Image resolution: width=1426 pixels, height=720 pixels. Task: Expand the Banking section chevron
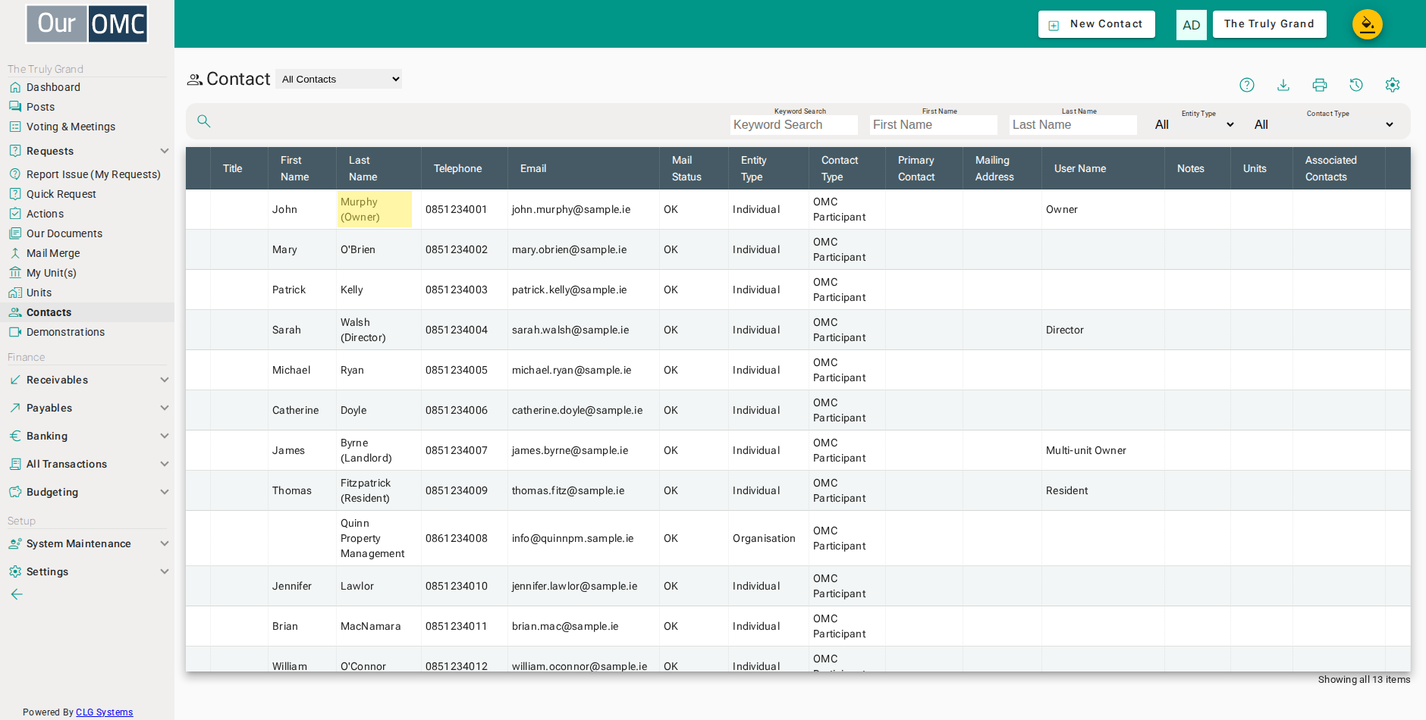pos(165,436)
